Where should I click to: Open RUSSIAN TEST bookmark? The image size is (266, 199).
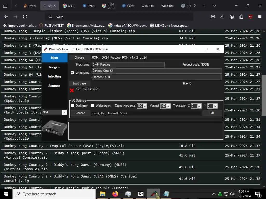click(x=52, y=26)
